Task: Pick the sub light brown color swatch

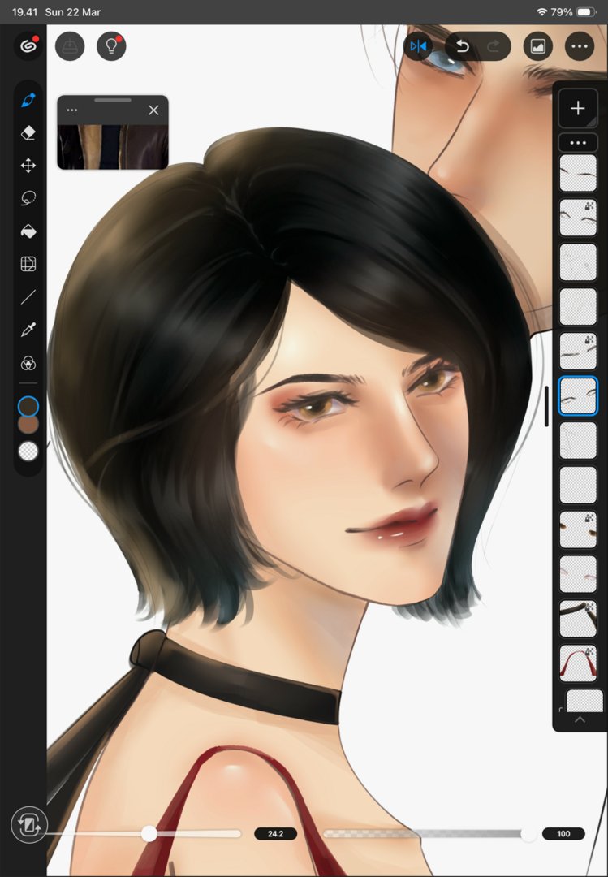Action: coord(28,425)
